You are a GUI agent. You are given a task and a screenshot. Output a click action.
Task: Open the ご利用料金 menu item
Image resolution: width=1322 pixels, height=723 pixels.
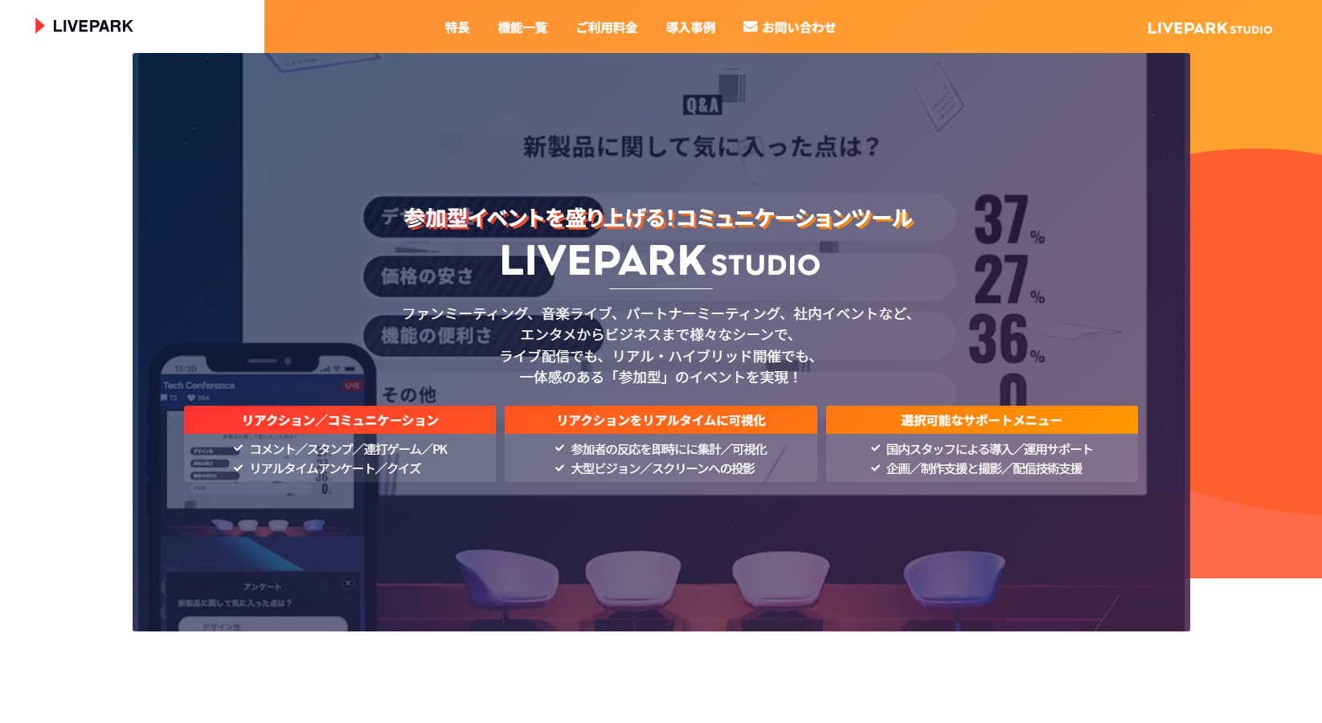click(x=607, y=27)
